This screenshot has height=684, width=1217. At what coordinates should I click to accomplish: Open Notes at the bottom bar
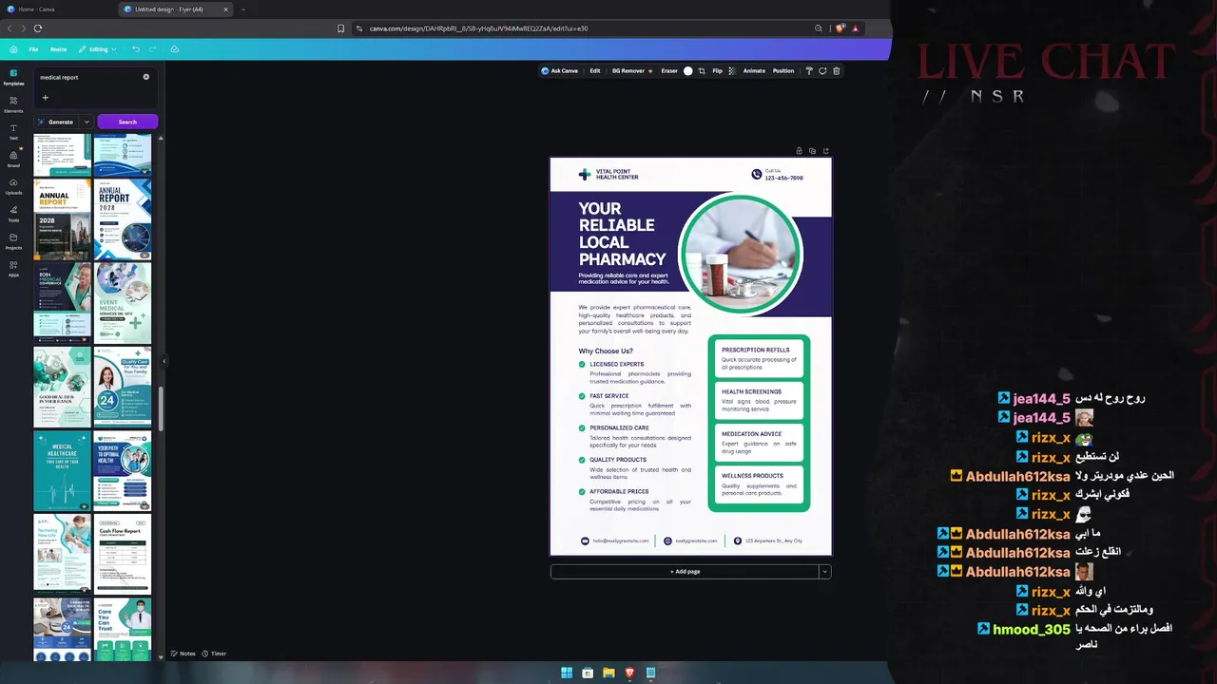click(x=184, y=654)
